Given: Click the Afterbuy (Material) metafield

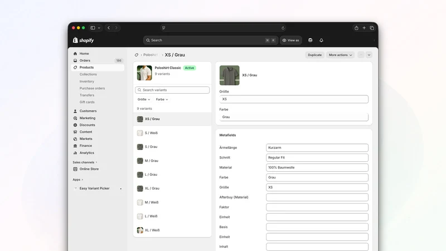Looking at the screenshot, I should click(x=317, y=197).
